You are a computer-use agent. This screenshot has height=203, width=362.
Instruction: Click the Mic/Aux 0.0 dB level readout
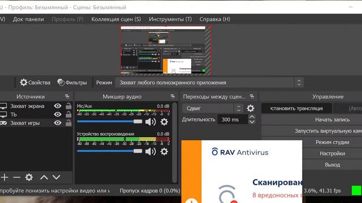163,106
